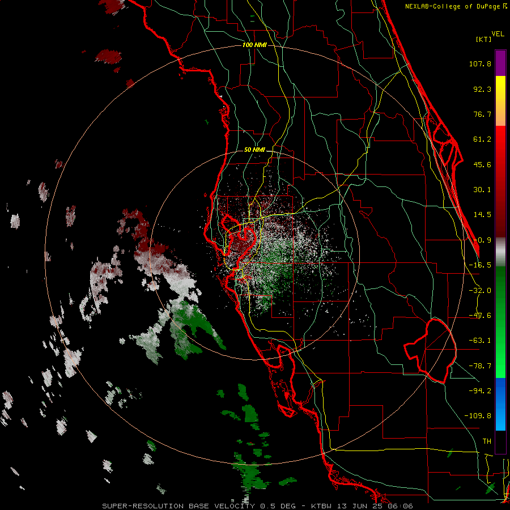This screenshot has height=510, width=510.
Task: Click the 100 NMI range ring label
Action: click(254, 45)
